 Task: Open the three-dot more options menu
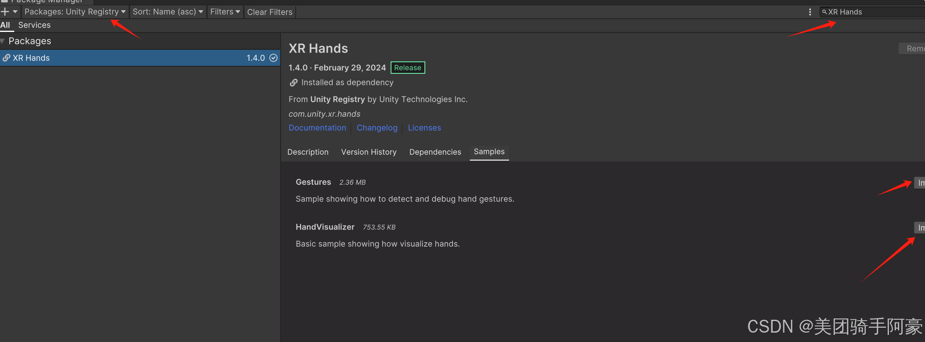(x=810, y=12)
